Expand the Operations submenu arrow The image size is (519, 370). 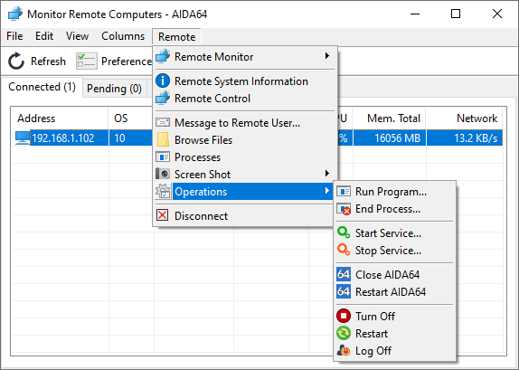(x=327, y=191)
